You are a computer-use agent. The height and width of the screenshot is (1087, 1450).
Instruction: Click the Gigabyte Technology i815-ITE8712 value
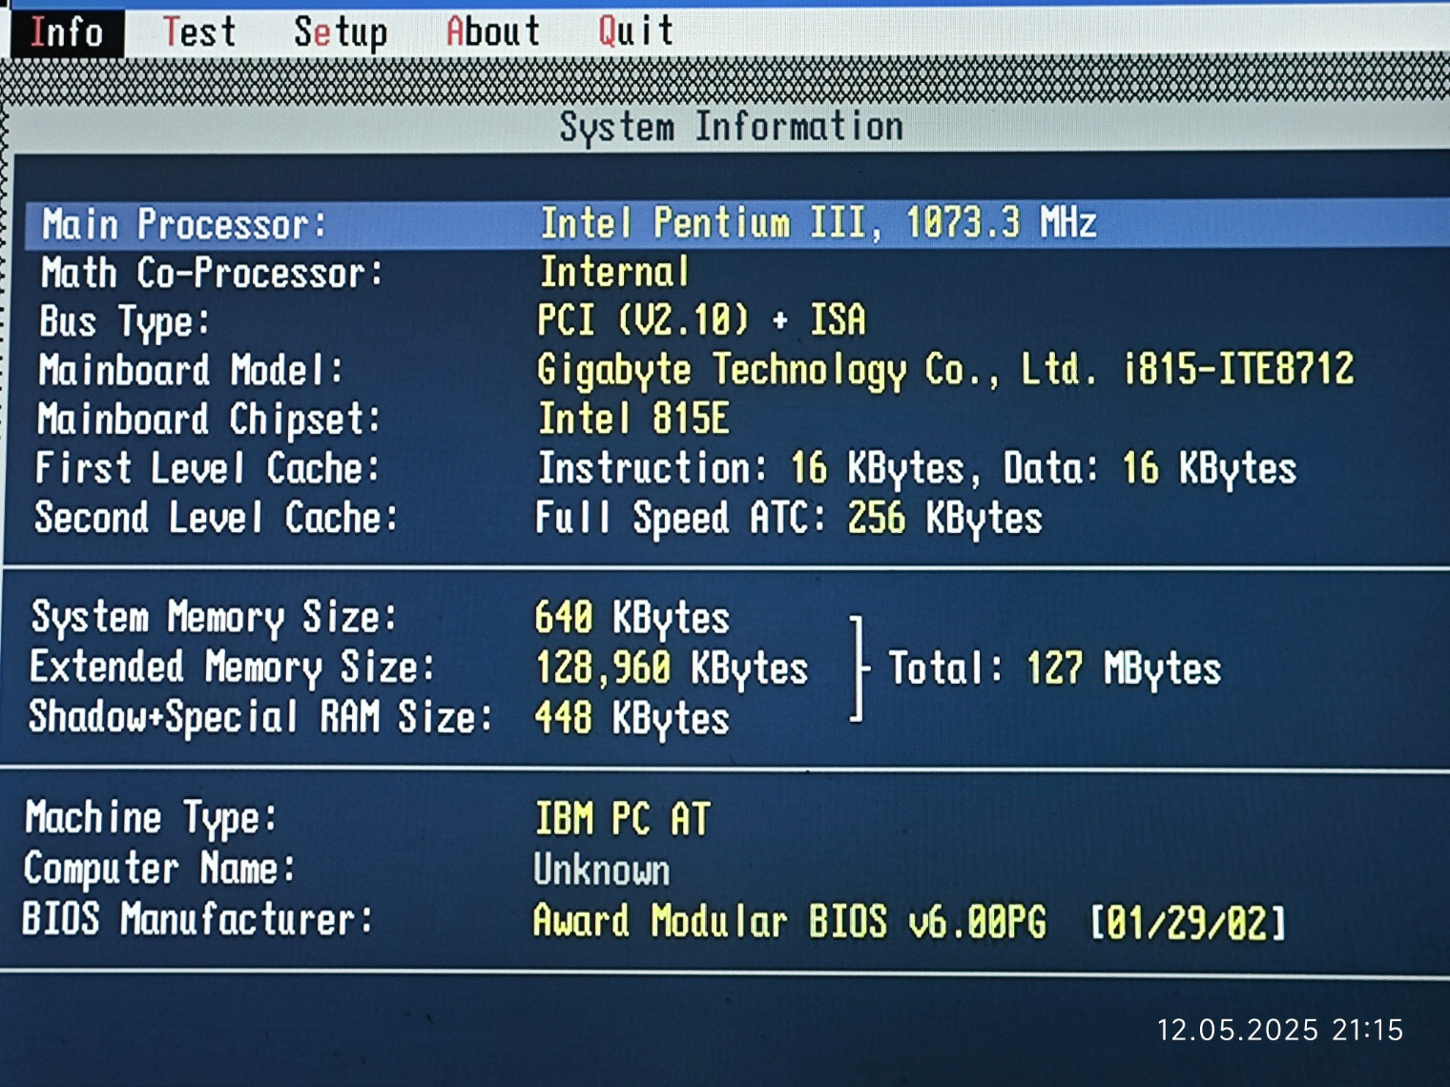(x=944, y=370)
